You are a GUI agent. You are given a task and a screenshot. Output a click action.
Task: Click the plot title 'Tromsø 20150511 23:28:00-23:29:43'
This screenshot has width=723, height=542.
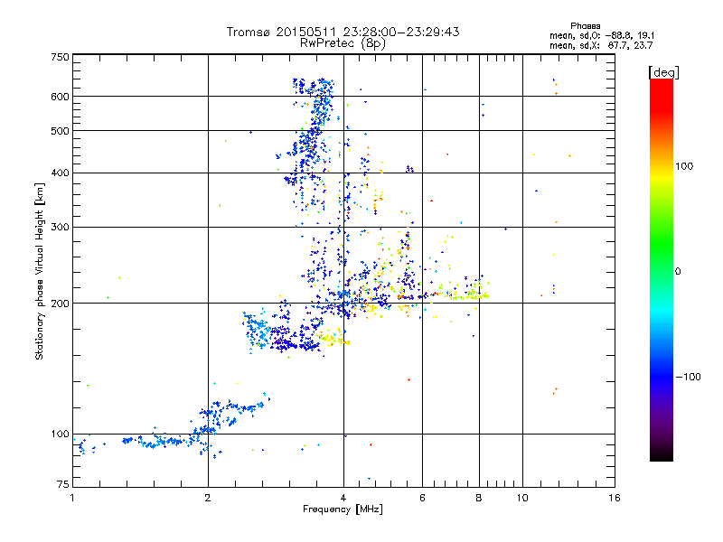click(343, 32)
